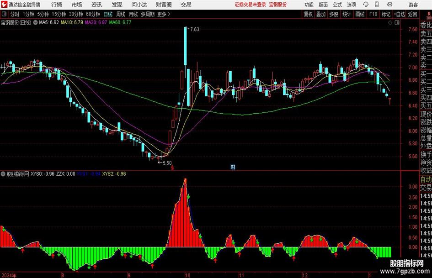The image size is (432, 278).
Task: Click the 自动 label in right sidebar
Action: tap(426, 179)
